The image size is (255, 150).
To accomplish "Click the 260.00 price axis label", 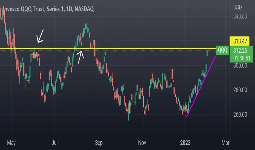I will coord(240,115).
